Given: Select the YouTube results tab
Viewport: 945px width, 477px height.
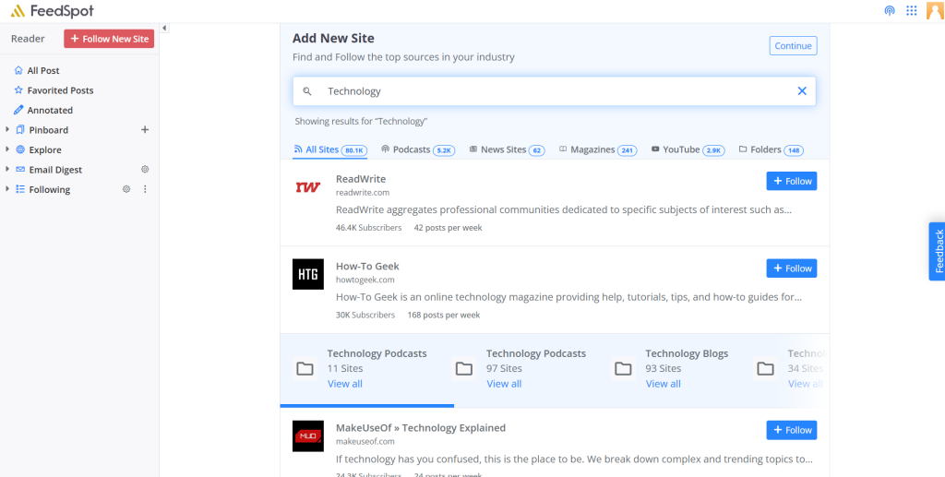Looking at the screenshot, I should tap(680, 149).
